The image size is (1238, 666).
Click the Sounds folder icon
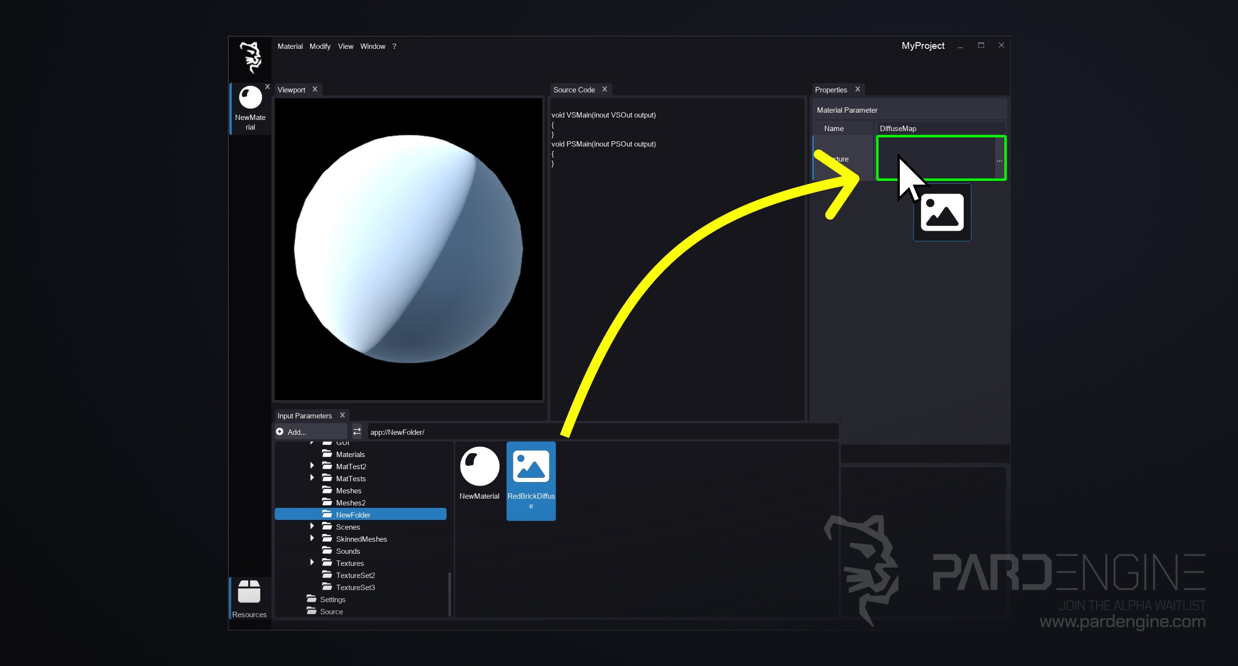[327, 550]
